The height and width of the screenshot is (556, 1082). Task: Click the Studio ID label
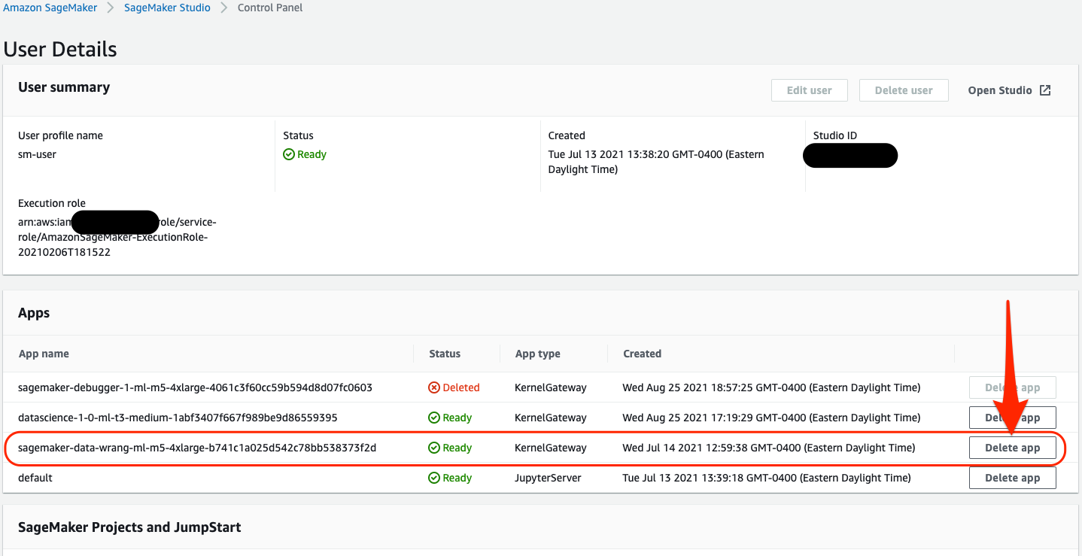(x=835, y=135)
